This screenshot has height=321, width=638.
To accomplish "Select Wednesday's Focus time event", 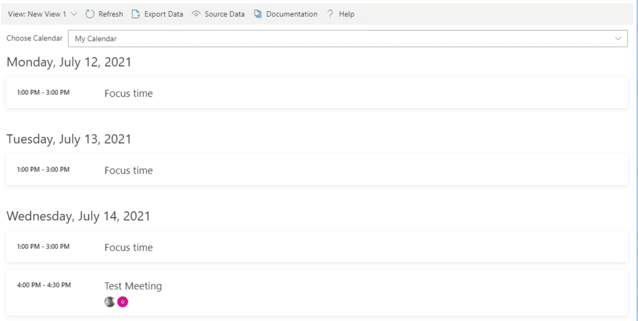I will 128,248.
